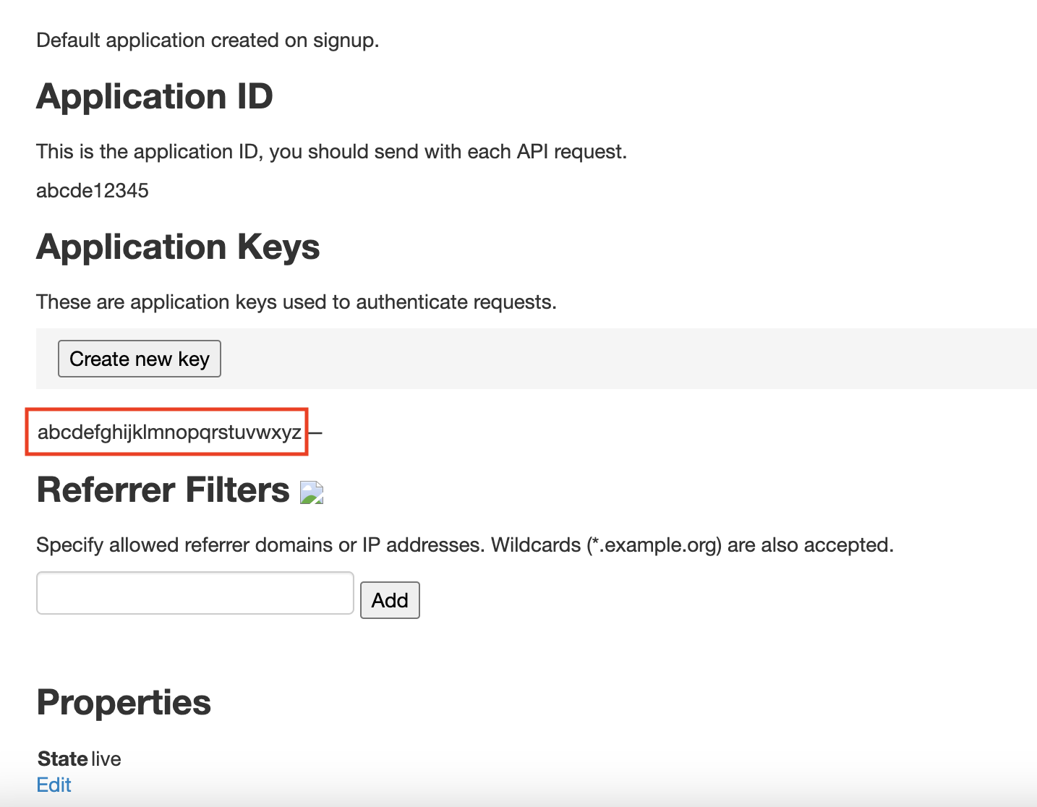Click the Properties heading
The width and height of the screenshot is (1037, 807).
point(124,702)
